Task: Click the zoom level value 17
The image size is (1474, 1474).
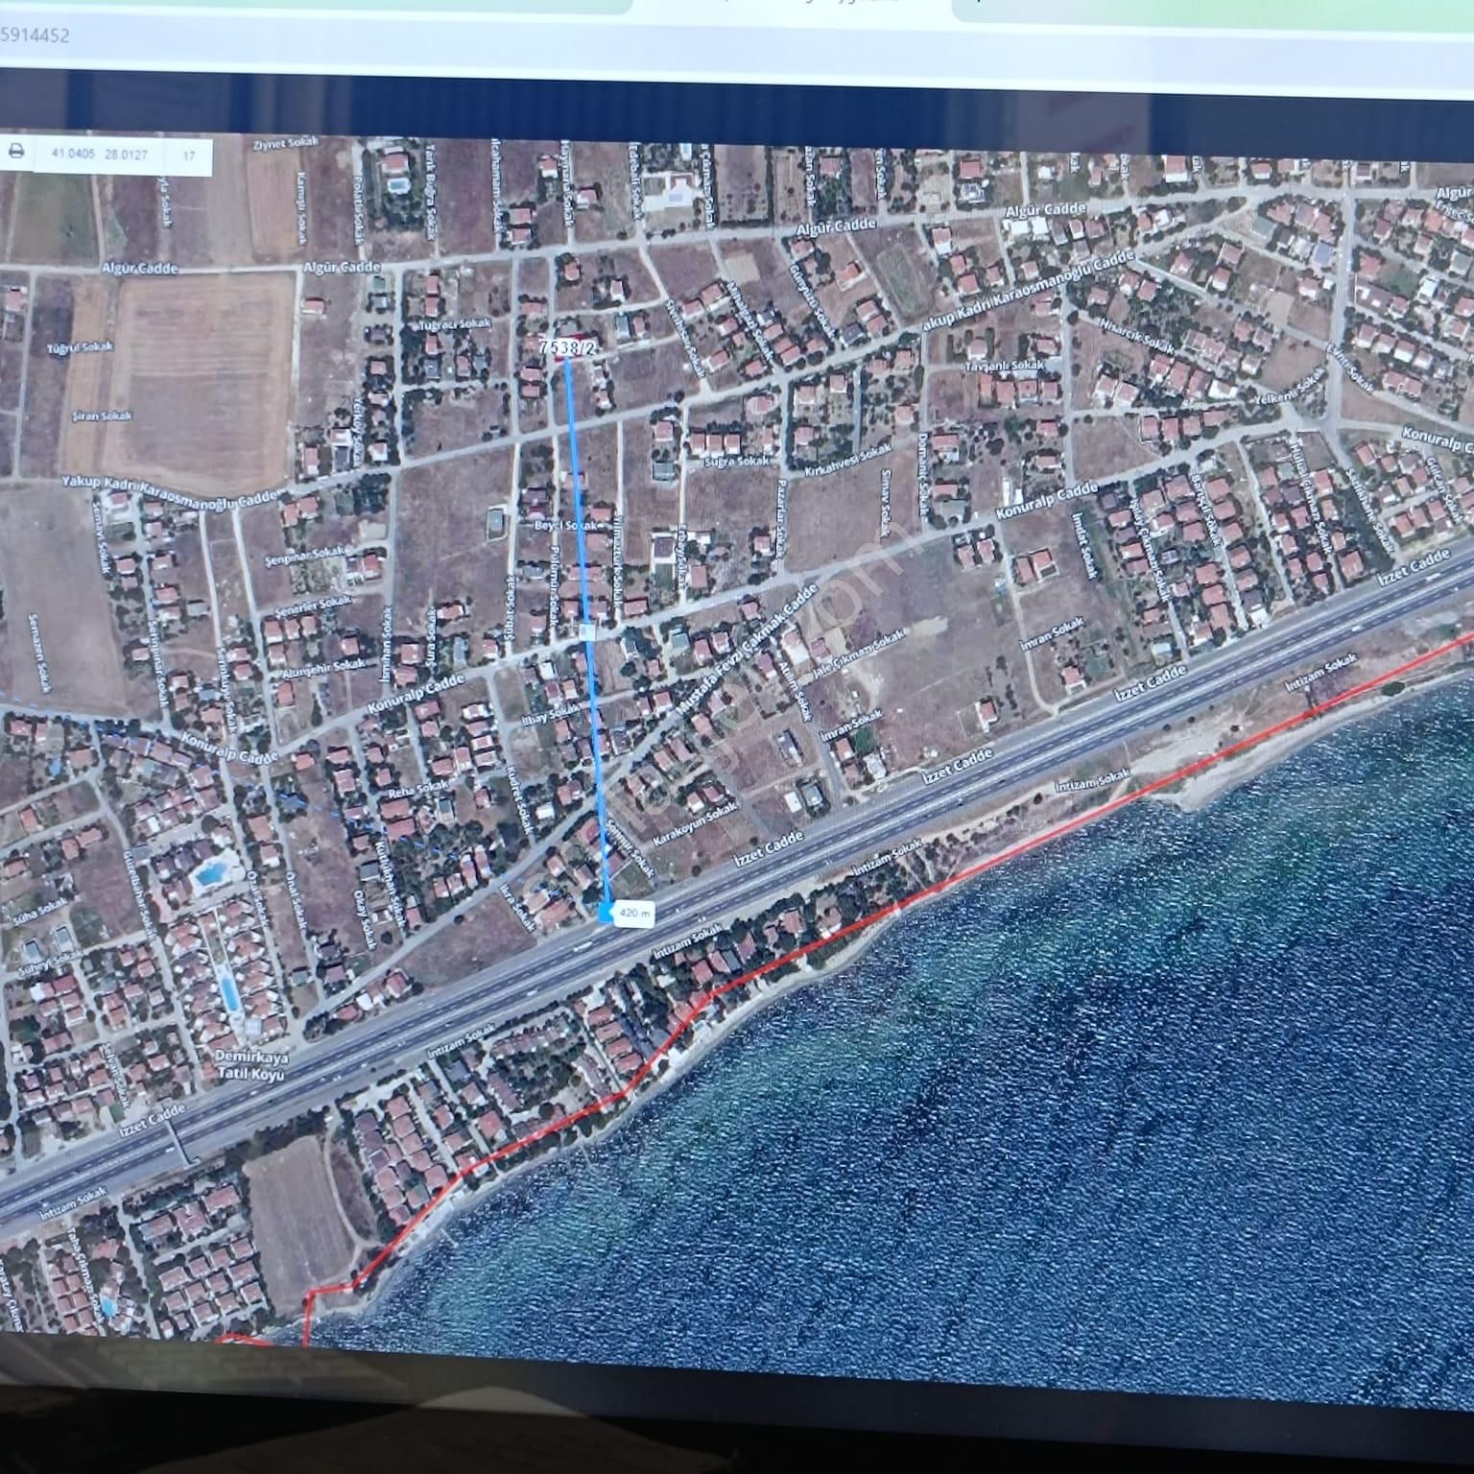Action: (189, 155)
